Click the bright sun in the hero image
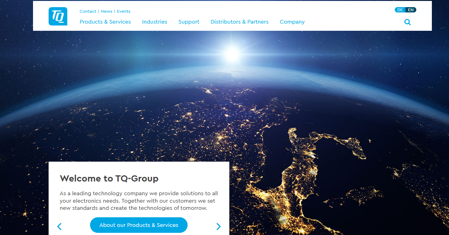This screenshot has width=449, height=235. click(232, 54)
